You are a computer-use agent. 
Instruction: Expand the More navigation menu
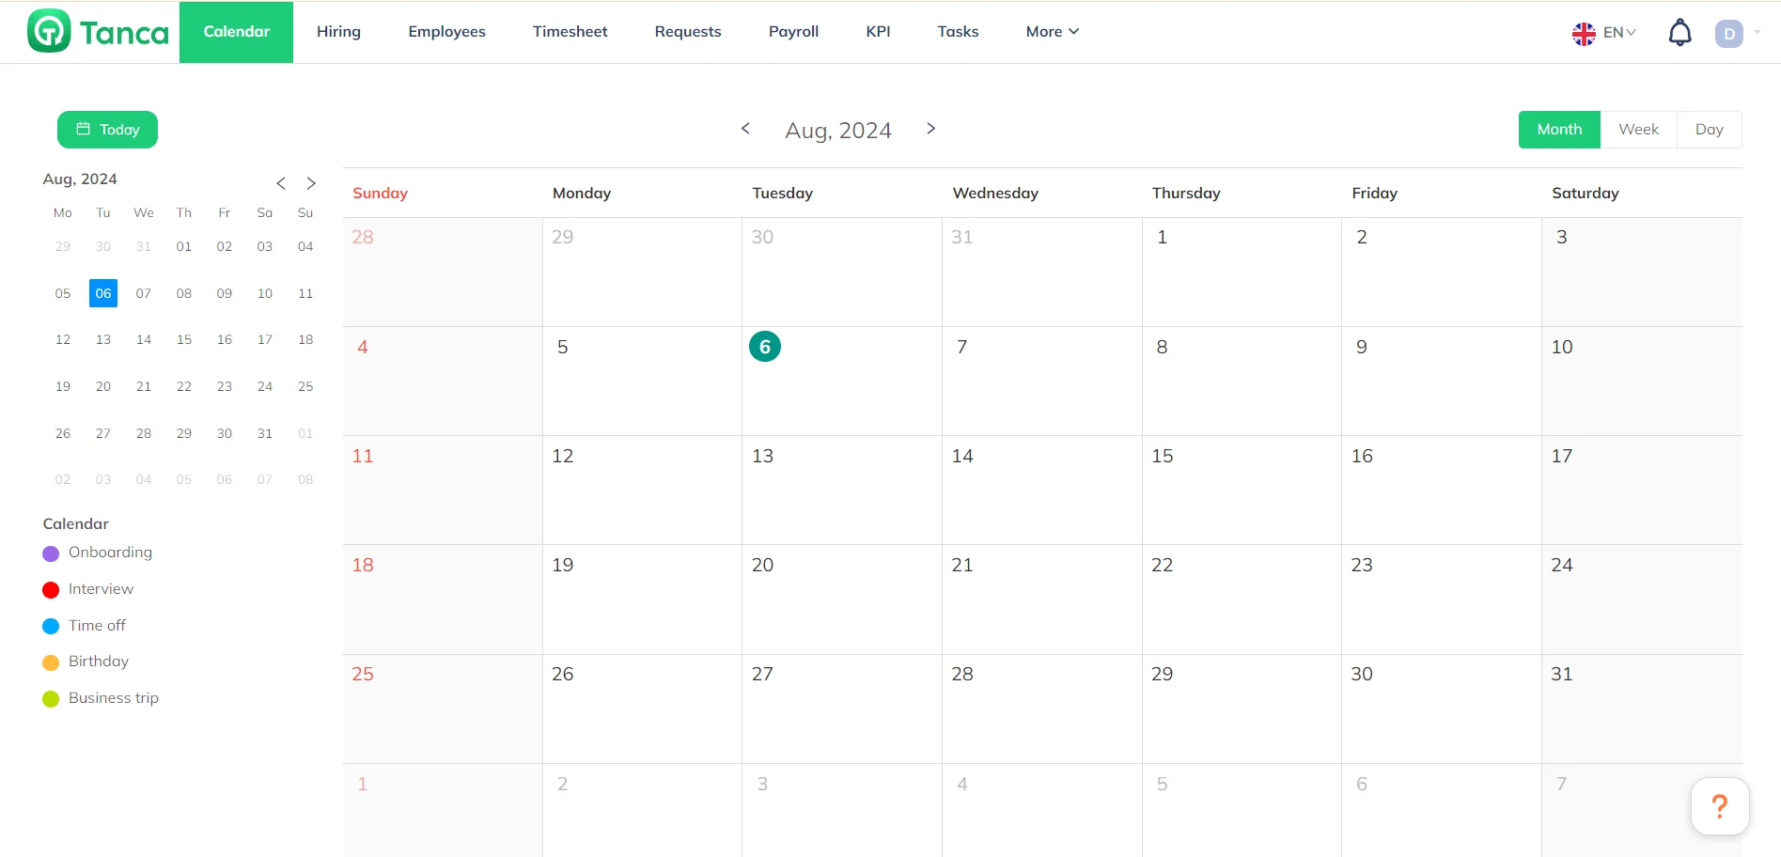point(1052,32)
